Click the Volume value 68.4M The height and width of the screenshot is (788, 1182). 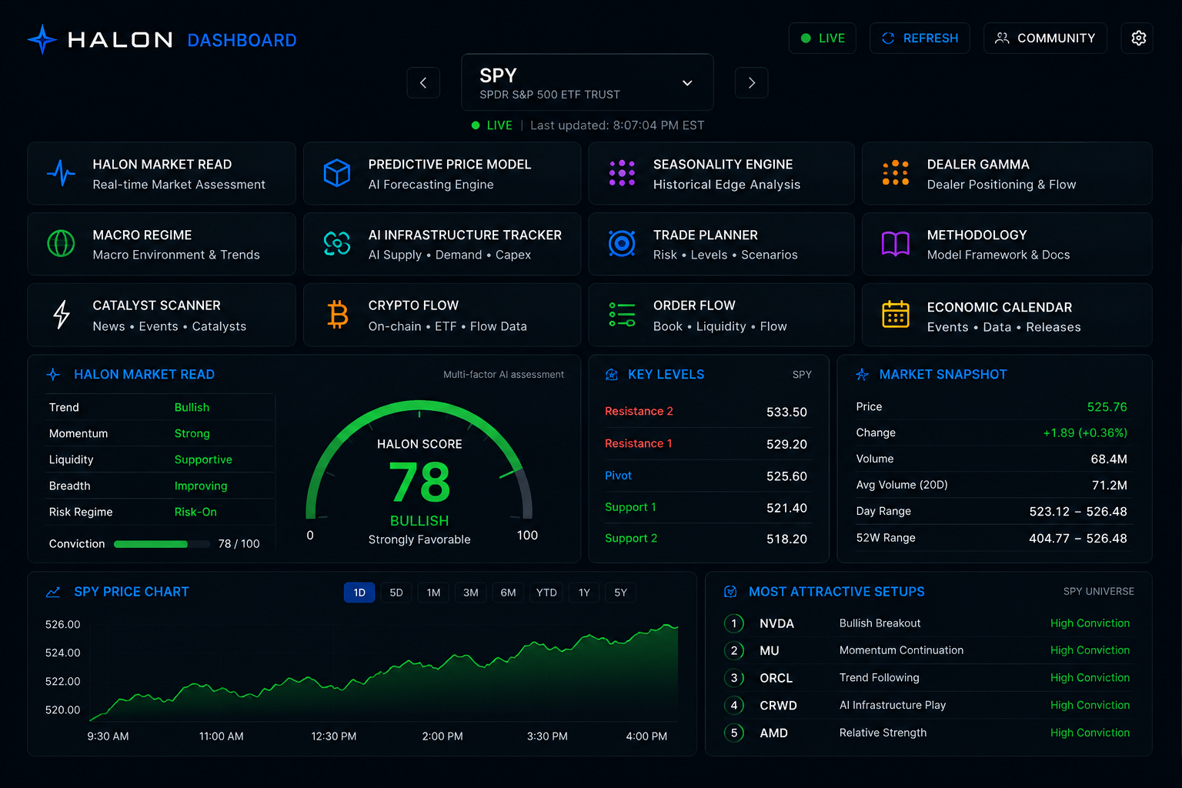[x=1108, y=459]
